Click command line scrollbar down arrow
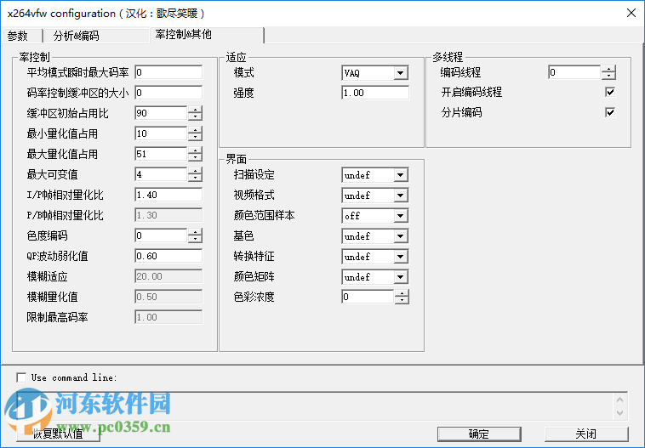This screenshot has height=448, width=645. 620,413
